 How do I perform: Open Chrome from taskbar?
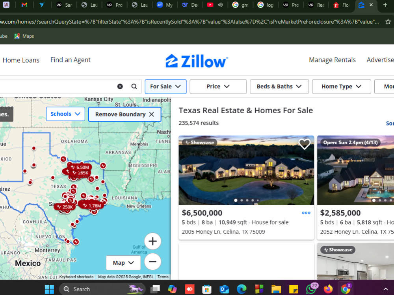click(346, 289)
